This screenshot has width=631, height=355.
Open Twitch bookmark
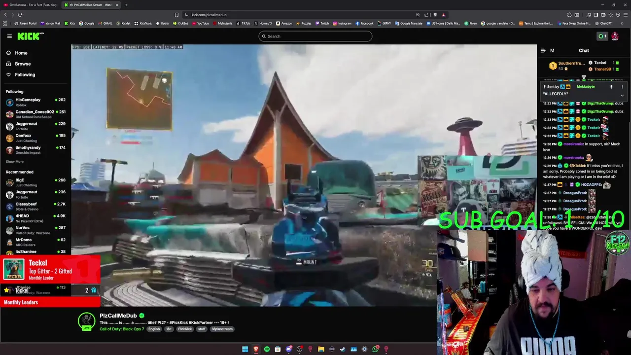point(322,23)
